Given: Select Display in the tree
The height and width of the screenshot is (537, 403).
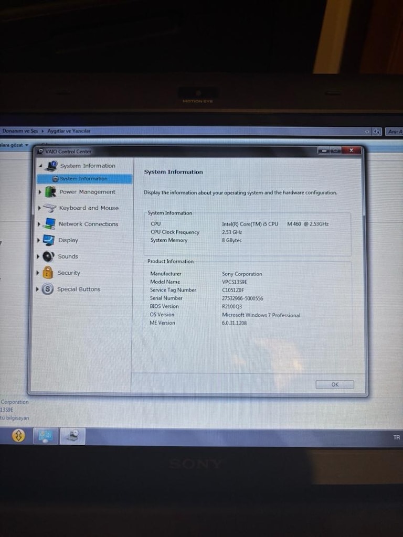Looking at the screenshot, I should pos(68,240).
